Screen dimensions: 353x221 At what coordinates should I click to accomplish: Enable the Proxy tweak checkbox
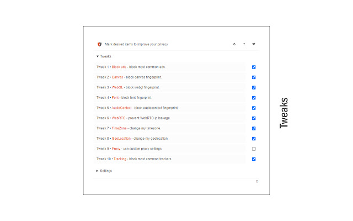tap(254, 149)
